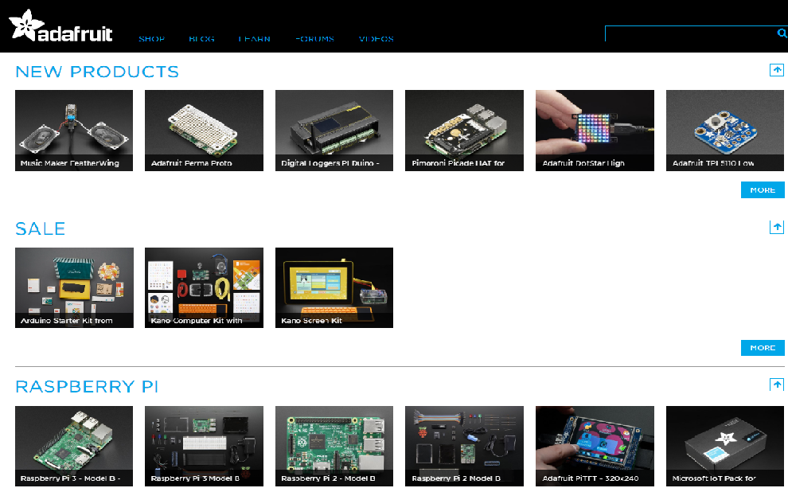The image size is (788, 488).
Task: Click More button under New Products
Action: [763, 190]
